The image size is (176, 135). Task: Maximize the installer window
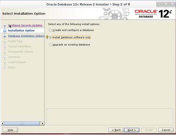[x=166, y=4]
